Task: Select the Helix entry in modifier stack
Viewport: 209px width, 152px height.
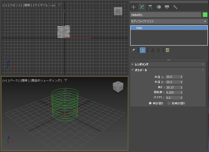Action: (169, 28)
